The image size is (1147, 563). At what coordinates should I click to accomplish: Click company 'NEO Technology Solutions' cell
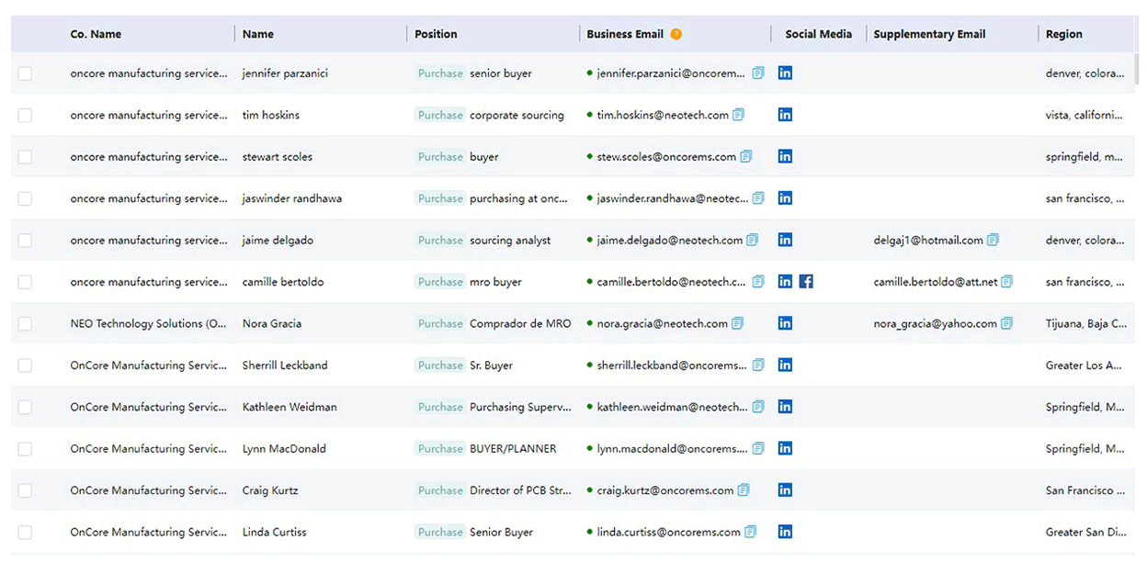click(149, 323)
